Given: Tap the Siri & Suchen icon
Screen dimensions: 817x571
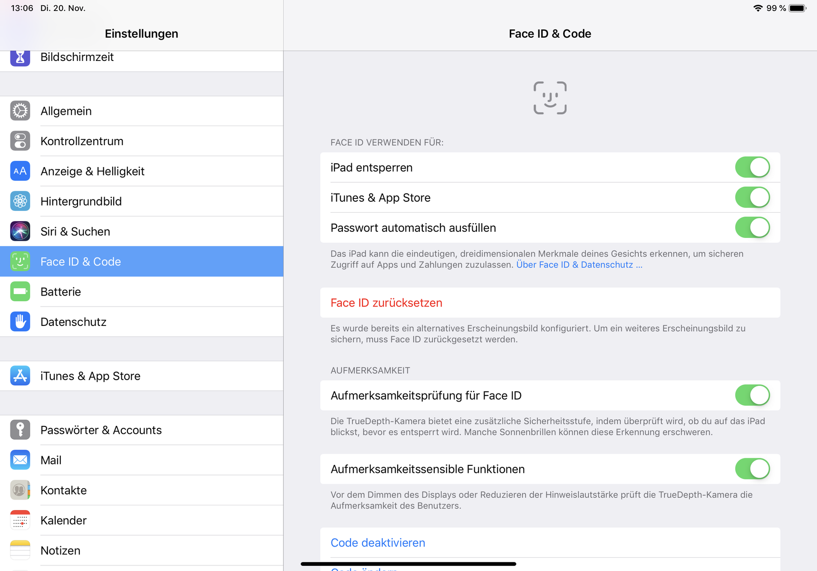Looking at the screenshot, I should (x=20, y=231).
